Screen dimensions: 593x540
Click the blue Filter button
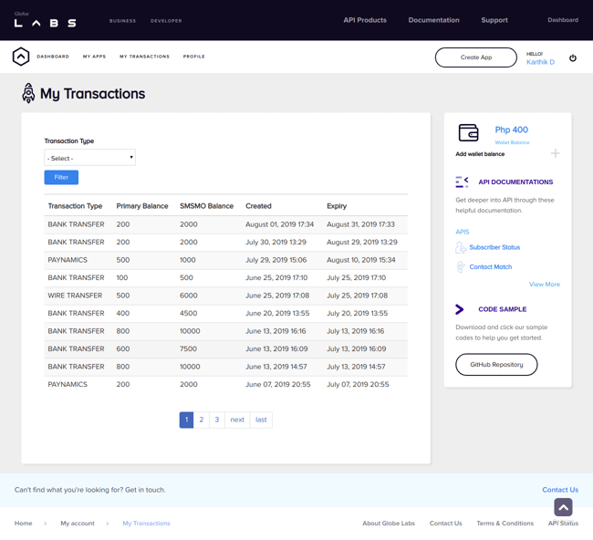(61, 177)
